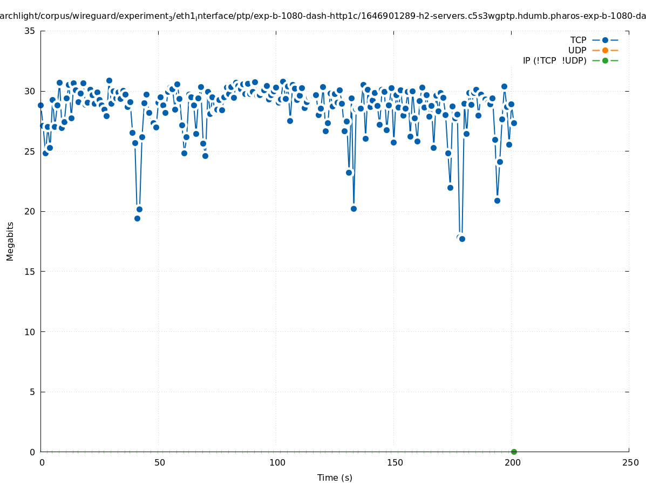646x485 pixels.
Task: Click the 'Megabits' y-axis label
Action: click(x=10, y=241)
